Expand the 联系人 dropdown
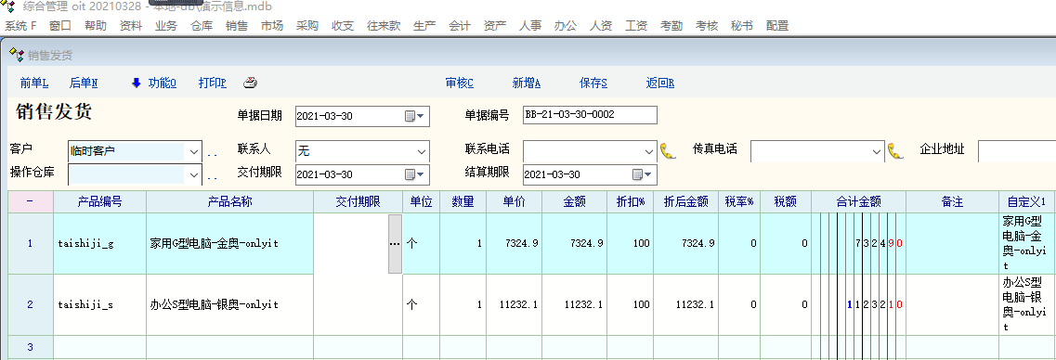1056x360 pixels. click(422, 150)
